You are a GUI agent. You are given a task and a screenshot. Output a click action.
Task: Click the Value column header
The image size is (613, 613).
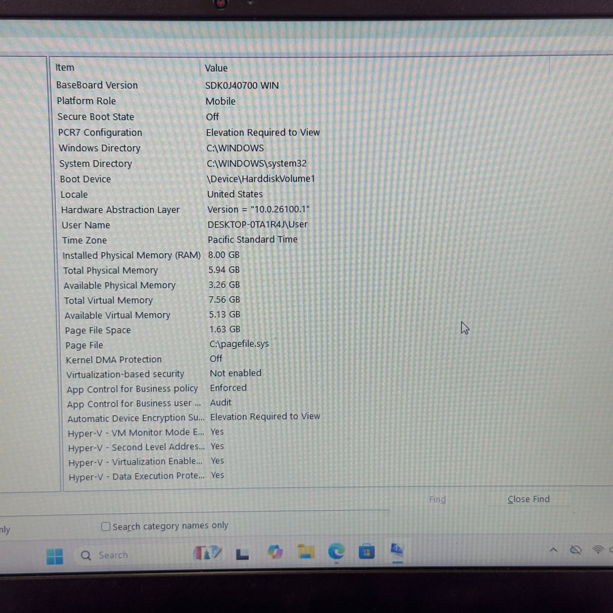[216, 68]
